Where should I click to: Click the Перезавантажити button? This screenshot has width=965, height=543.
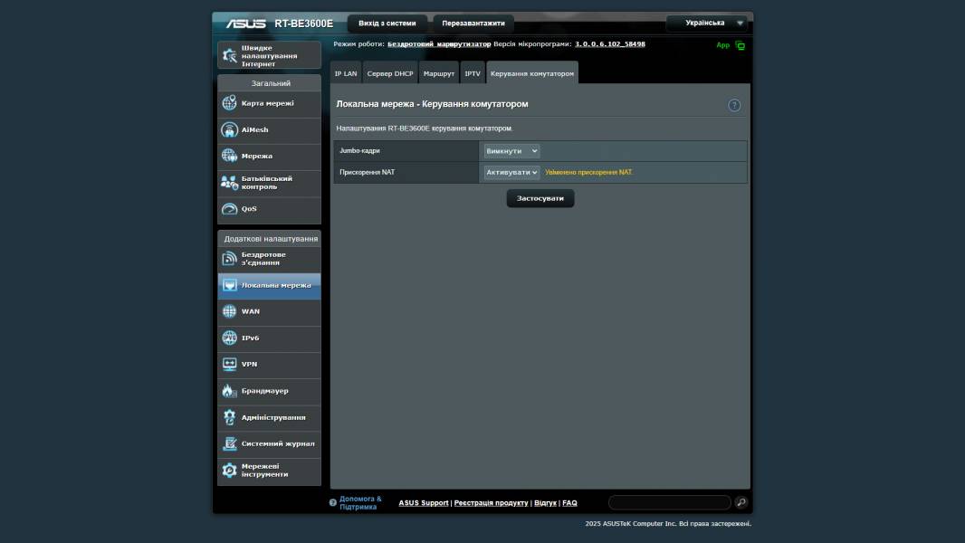(x=473, y=24)
